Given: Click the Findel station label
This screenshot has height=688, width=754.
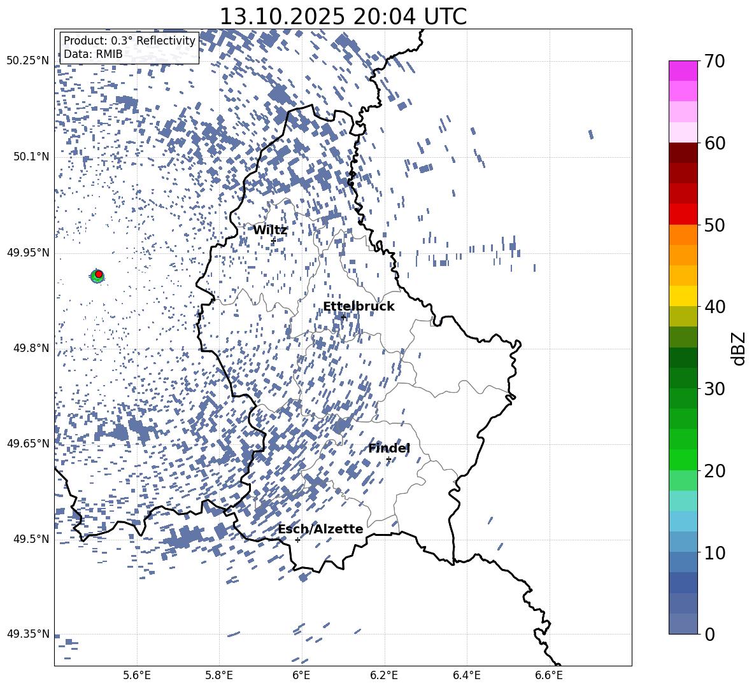Looking at the screenshot, I should coord(389,448).
